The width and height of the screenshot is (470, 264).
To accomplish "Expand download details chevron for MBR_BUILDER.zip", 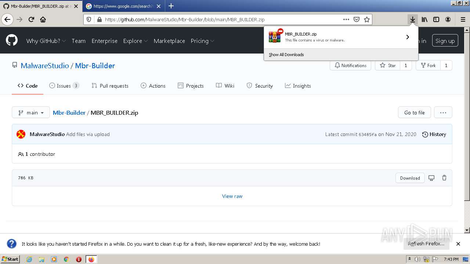I will [x=408, y=37].
